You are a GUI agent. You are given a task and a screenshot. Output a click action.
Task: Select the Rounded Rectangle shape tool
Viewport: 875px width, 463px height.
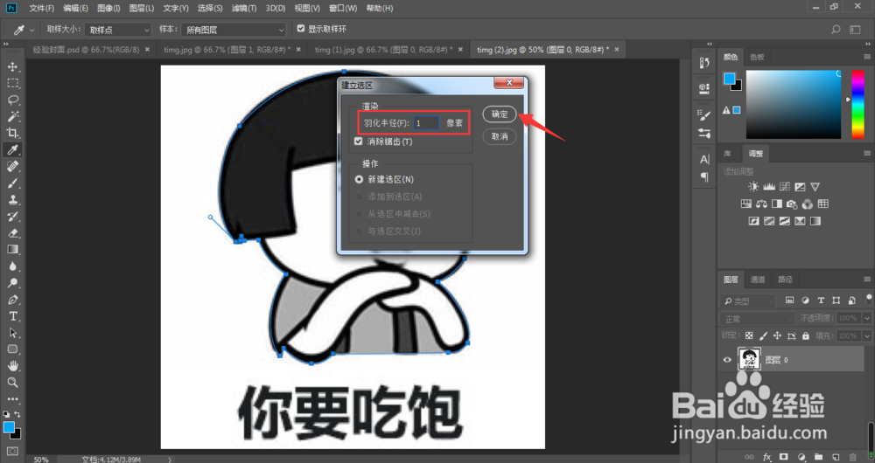point(12,349)
